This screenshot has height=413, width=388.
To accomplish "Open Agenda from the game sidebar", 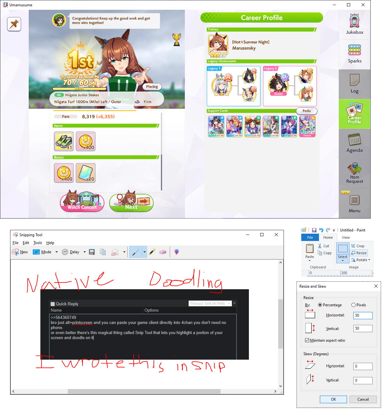I will tap(355, 144).
